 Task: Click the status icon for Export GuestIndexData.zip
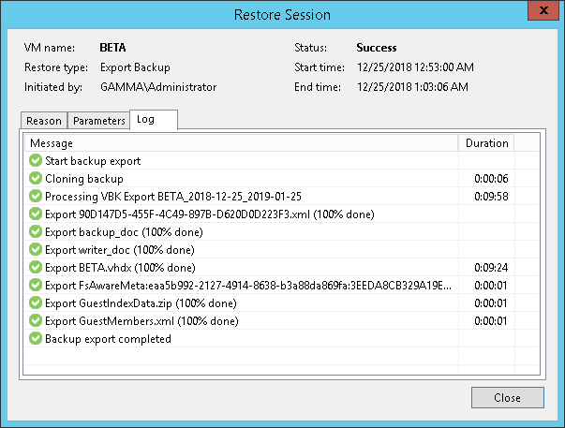pos(36,303)
